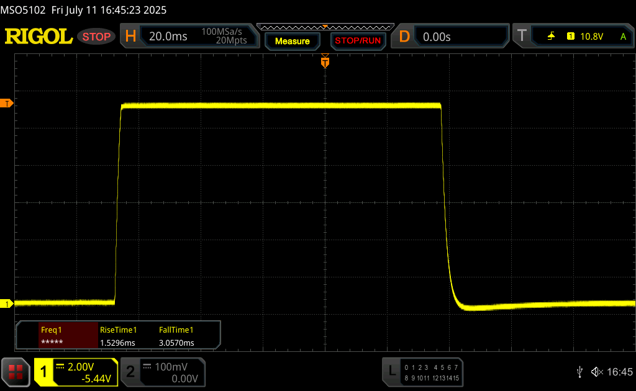Viewport: 636px width, 391px height.
Task: Click the 100MSa/s sample rate readout
Action: pos(222,32)
